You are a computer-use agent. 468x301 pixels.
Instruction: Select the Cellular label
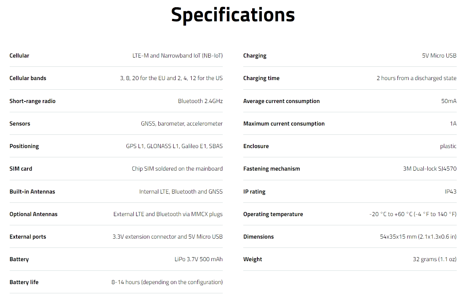(x=19, y=56)
